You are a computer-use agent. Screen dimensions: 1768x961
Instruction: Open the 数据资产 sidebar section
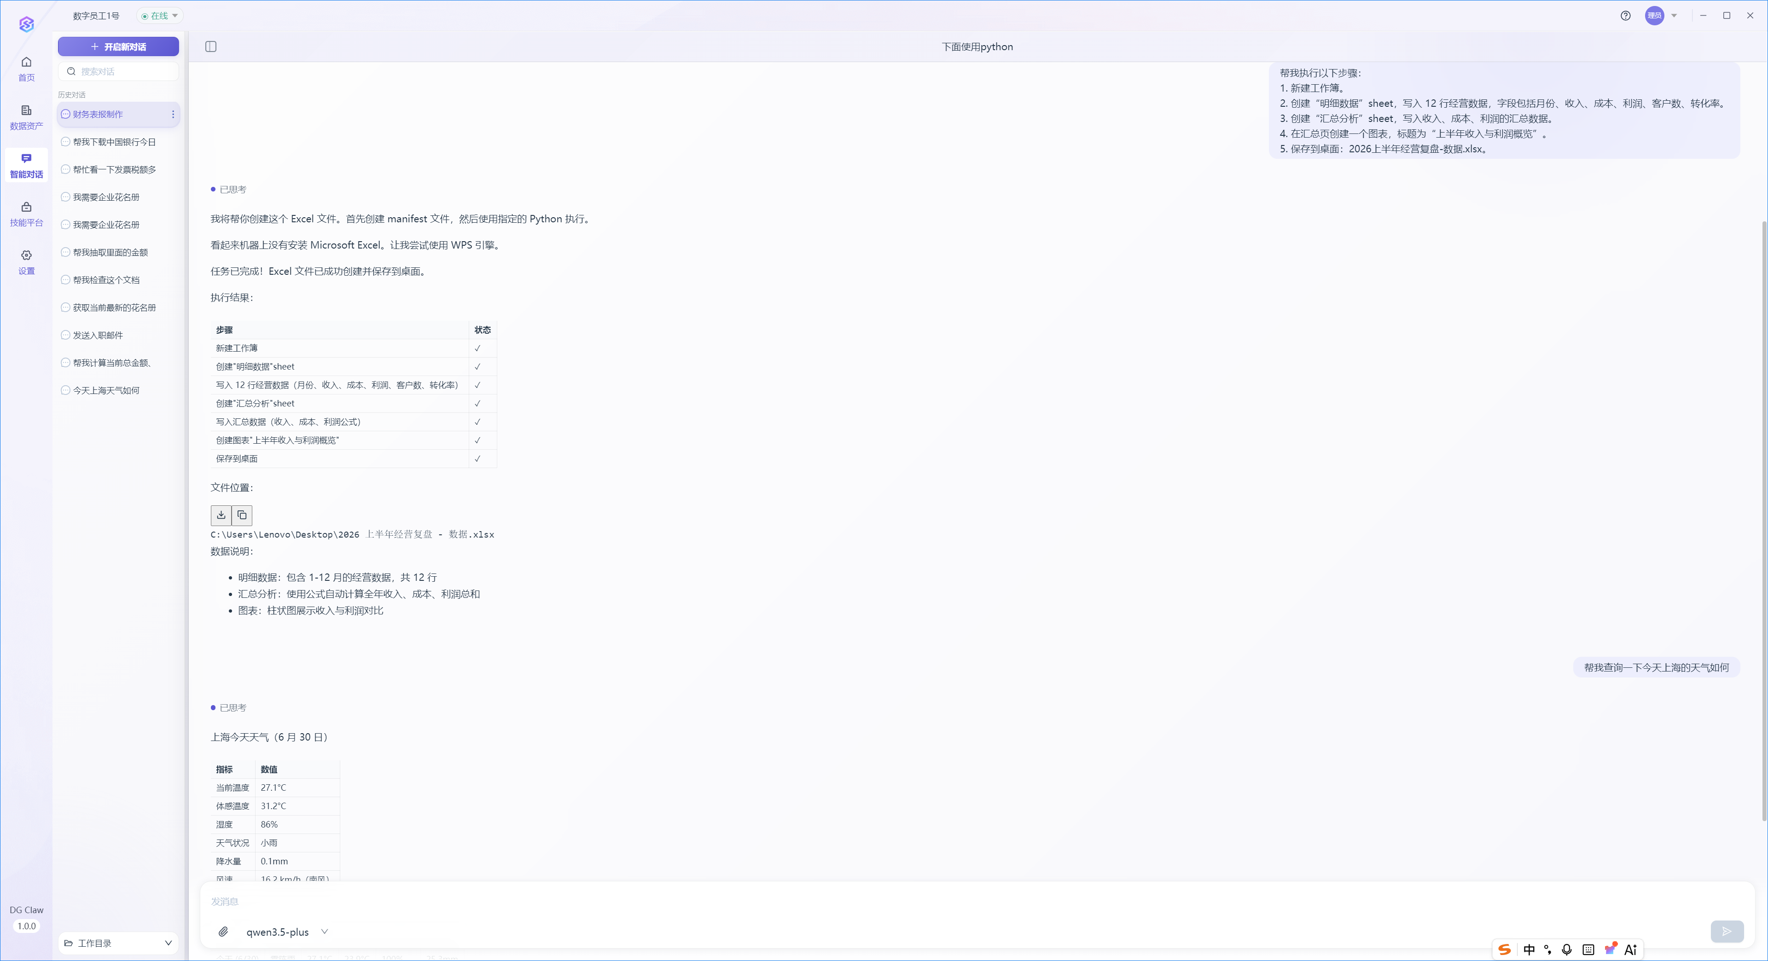click(26, 117)
